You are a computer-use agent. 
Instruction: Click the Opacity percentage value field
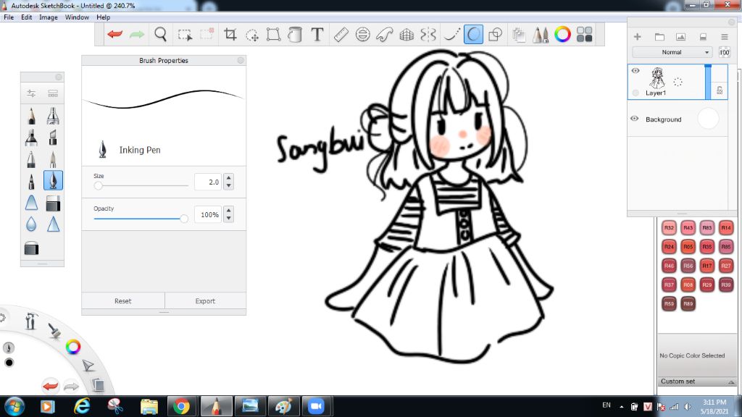pos(208,214)
